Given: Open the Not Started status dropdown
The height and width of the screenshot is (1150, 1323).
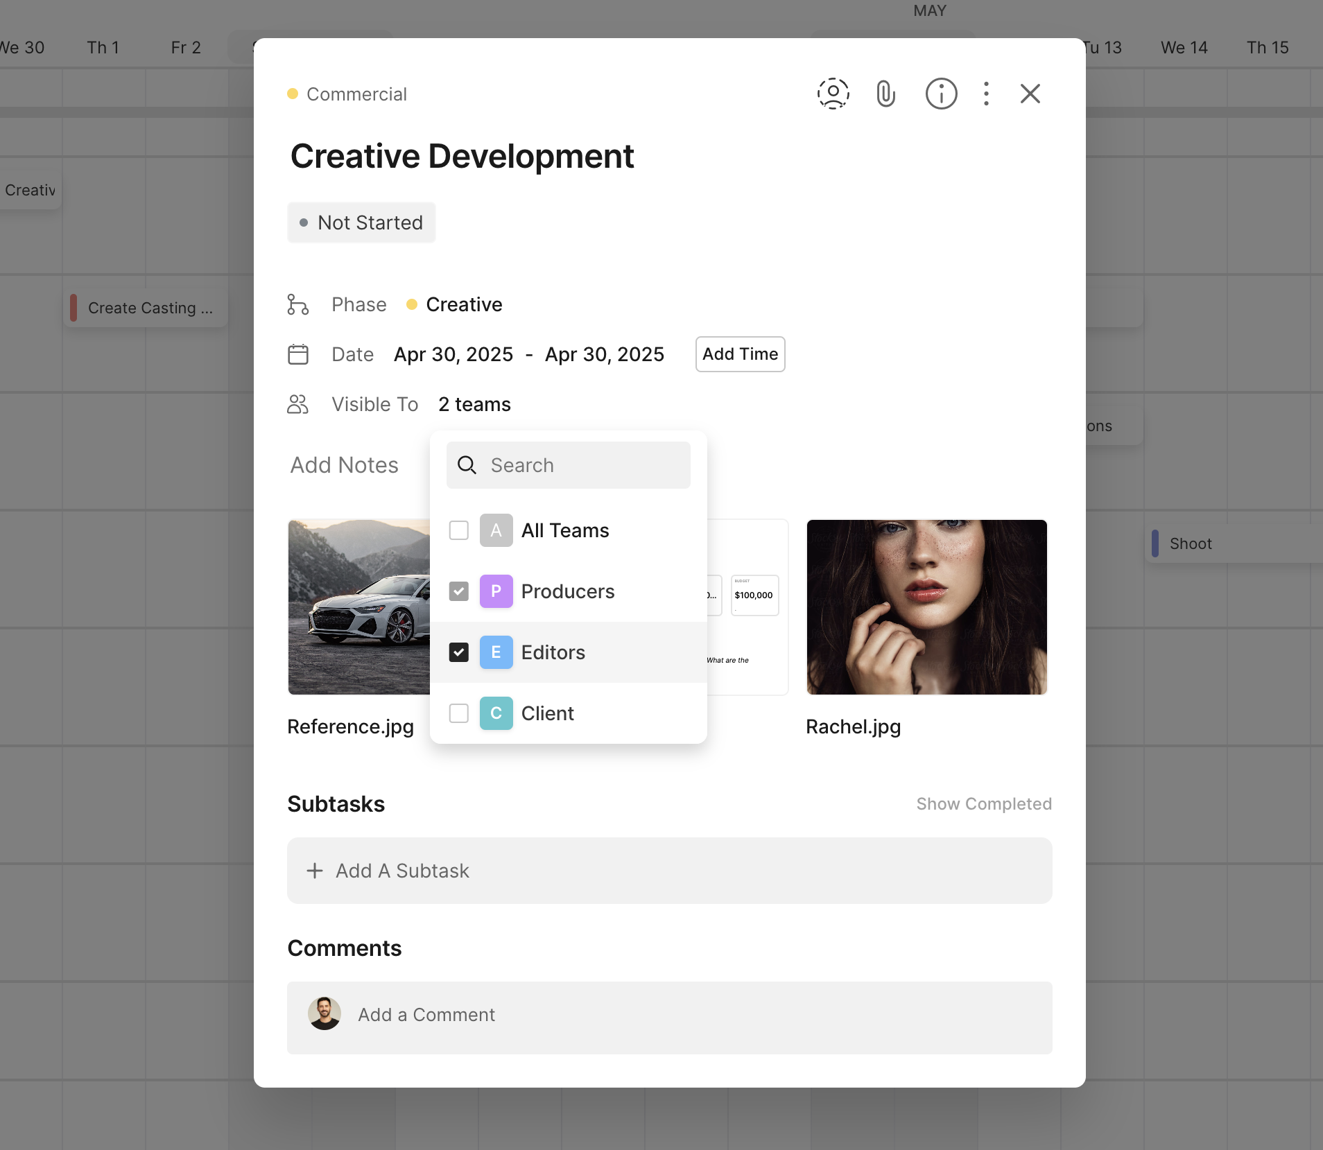Looking at the screenshot, I should 361,223.
